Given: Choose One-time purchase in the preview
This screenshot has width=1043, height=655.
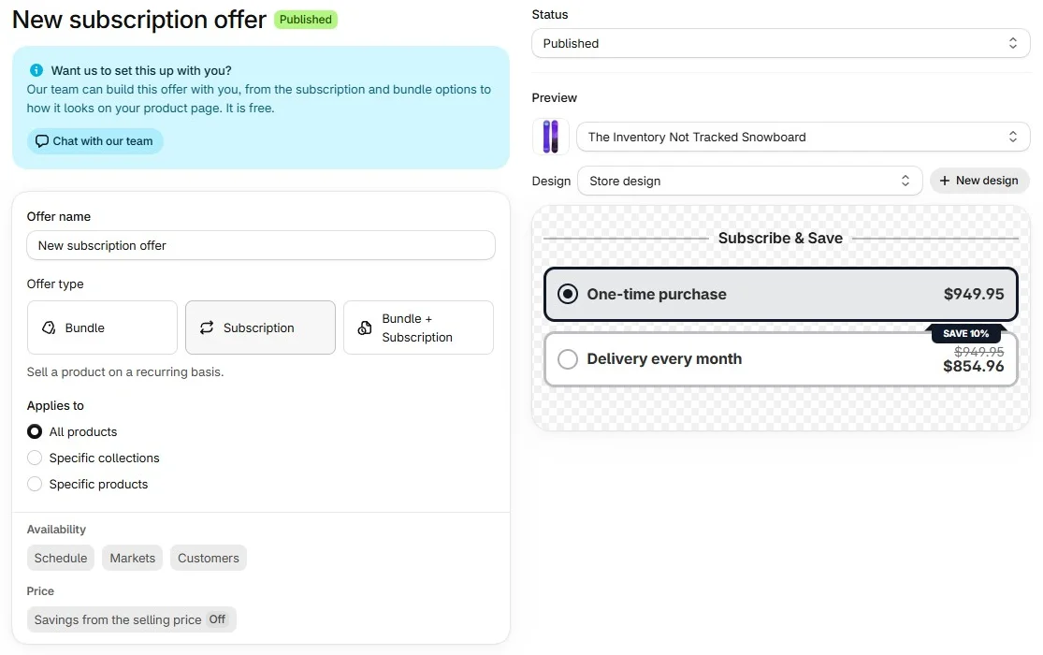Looking at the screenshot, I should 780,294.
